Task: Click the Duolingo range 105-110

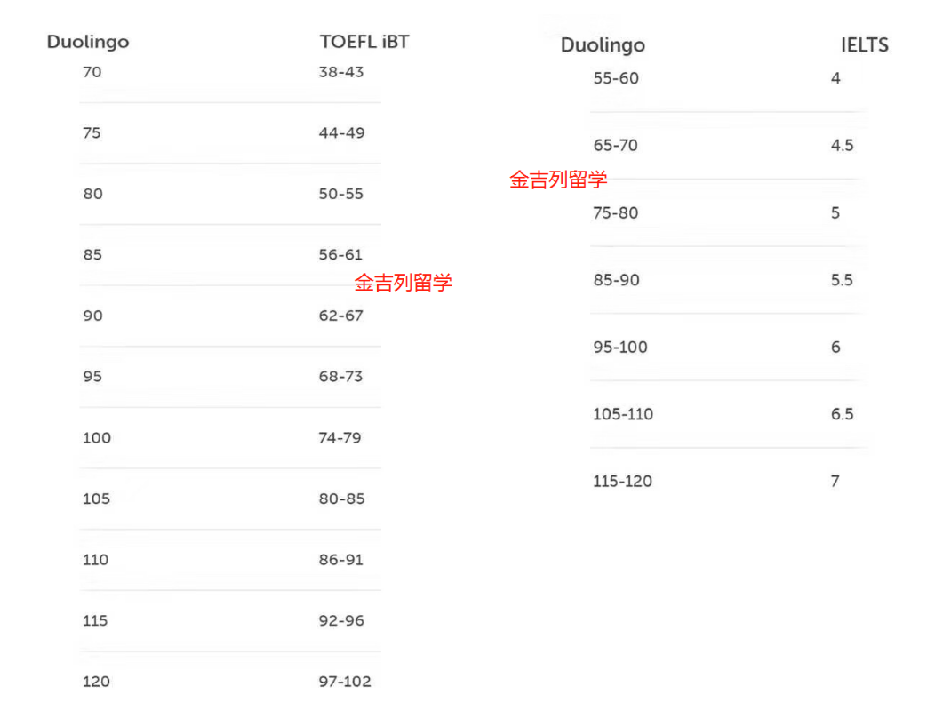Action: pos(623,414)
